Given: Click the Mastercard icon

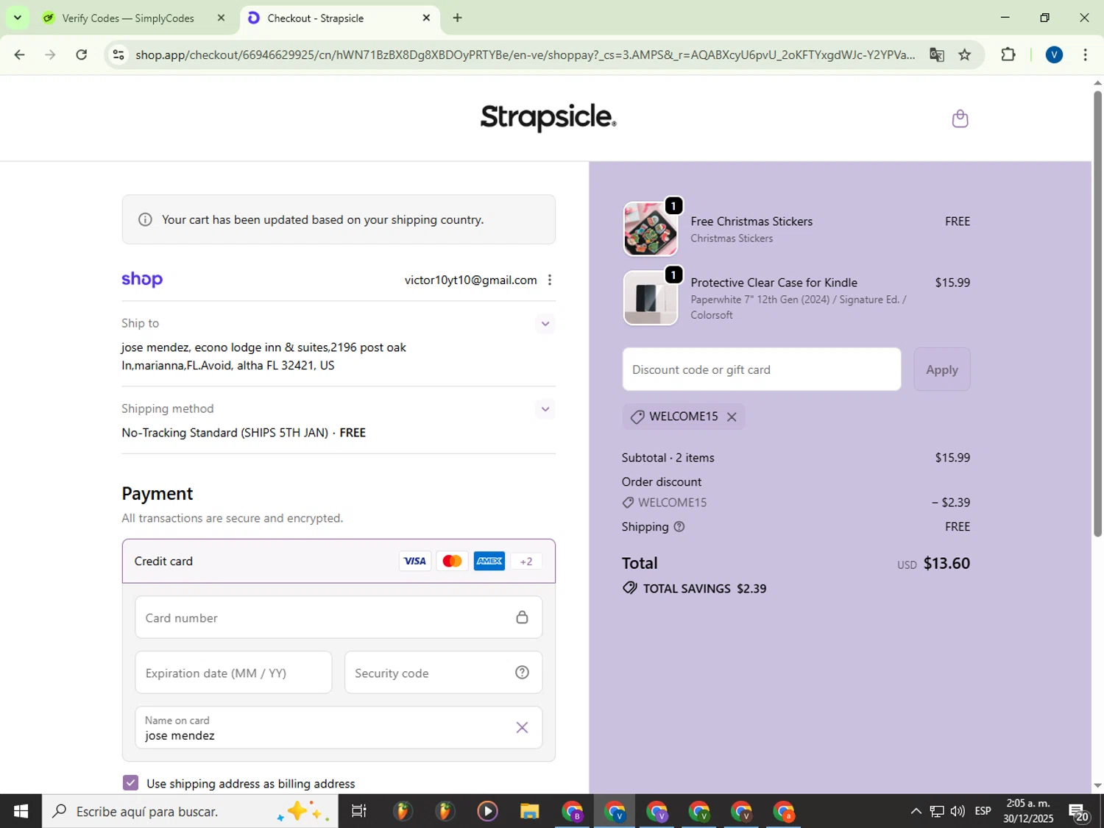Looking at the screenshot, I should point(452,561).
